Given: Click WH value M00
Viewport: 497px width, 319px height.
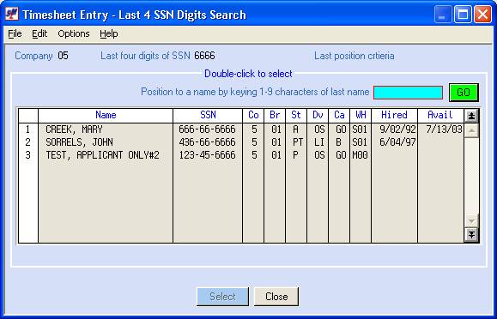Looking at the screenshot, I should click(x=360, y=155).
